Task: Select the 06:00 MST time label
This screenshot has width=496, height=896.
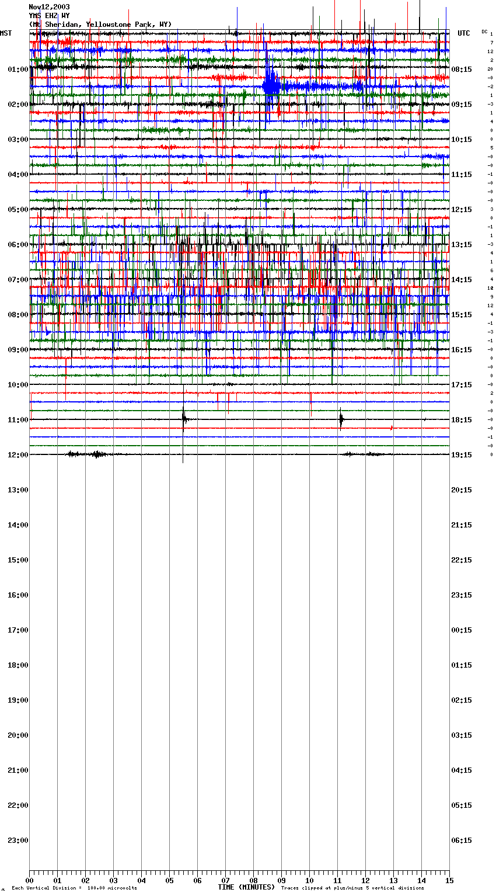Action: point(18,245)
